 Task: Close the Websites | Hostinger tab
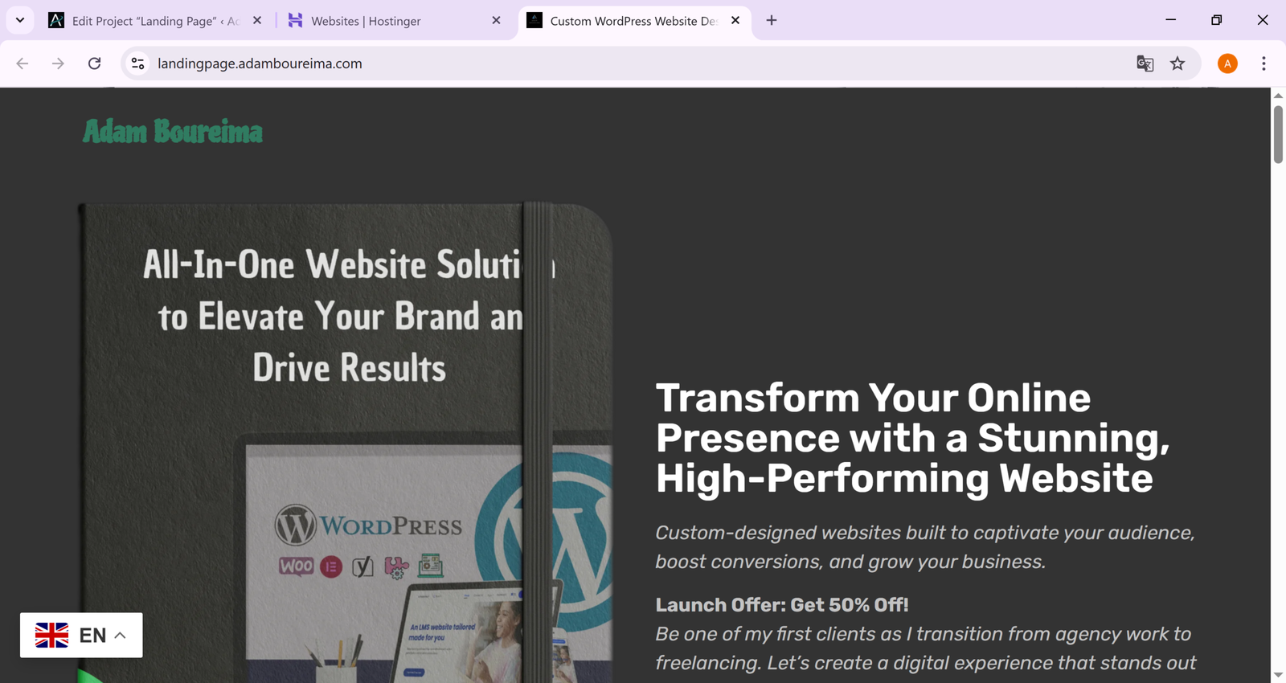click(496, 21)
